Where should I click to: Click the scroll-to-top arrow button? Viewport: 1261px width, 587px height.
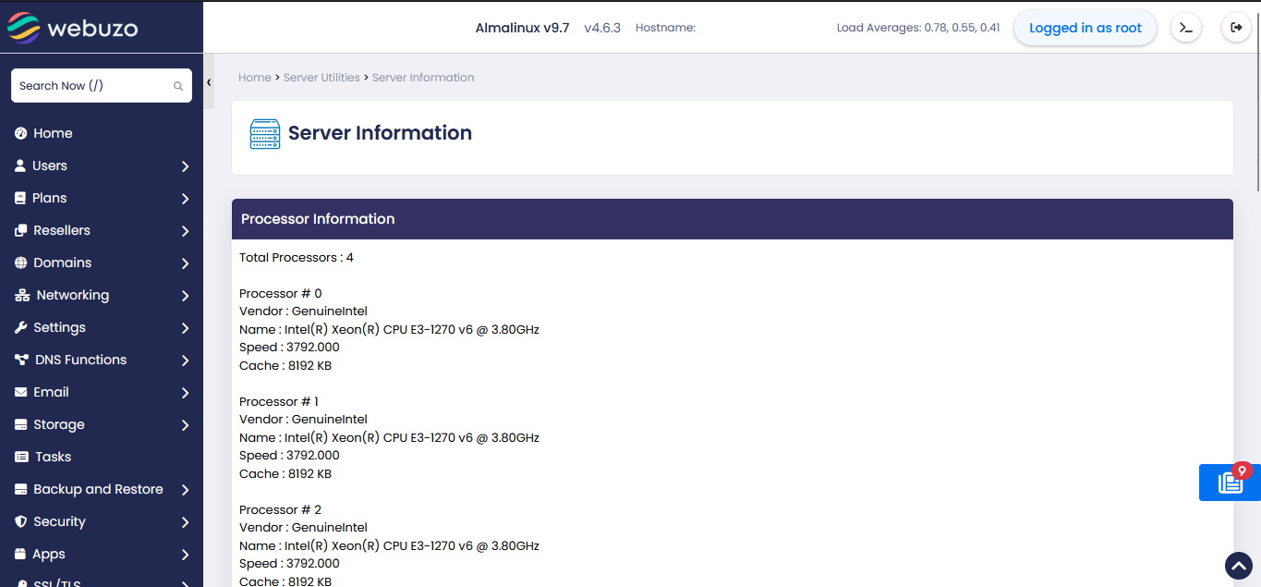pos(1238,566)
